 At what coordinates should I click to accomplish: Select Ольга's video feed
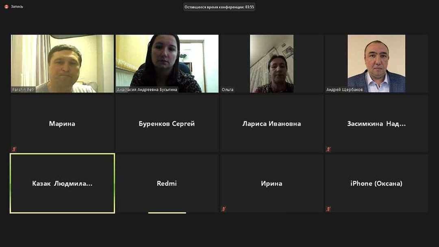(x=272, y=63)
